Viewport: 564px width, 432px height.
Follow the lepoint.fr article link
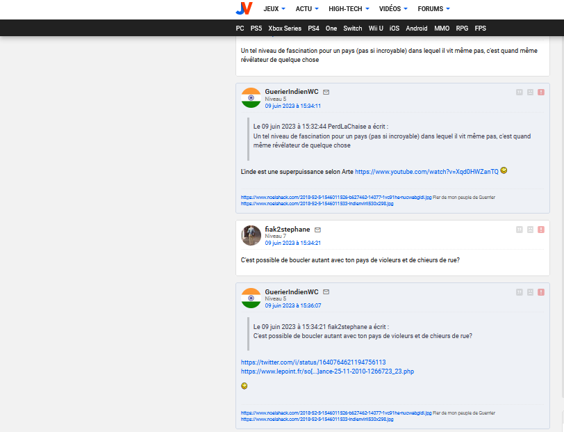[327, 371]
